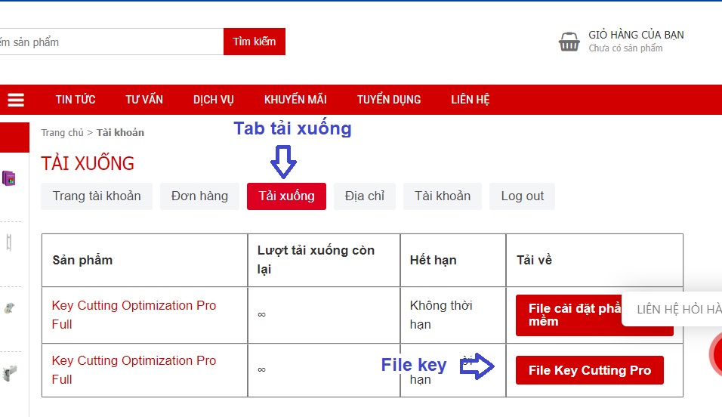Screen dimensions: 722x417
Task: Click the LIÊN HỆ HỎI HÀNG popup
Action: 672,309
